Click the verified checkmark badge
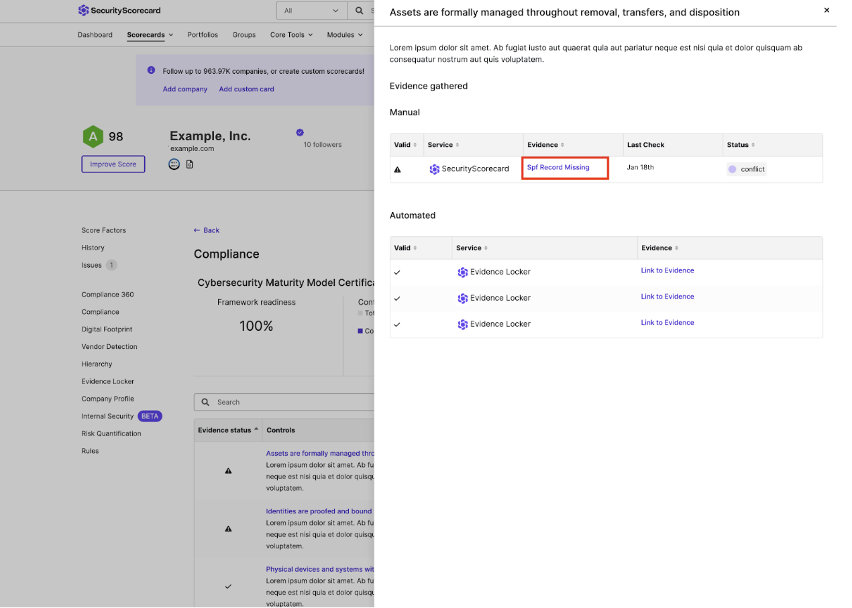This screenshot has width=852, height=608. click(300, 133)
